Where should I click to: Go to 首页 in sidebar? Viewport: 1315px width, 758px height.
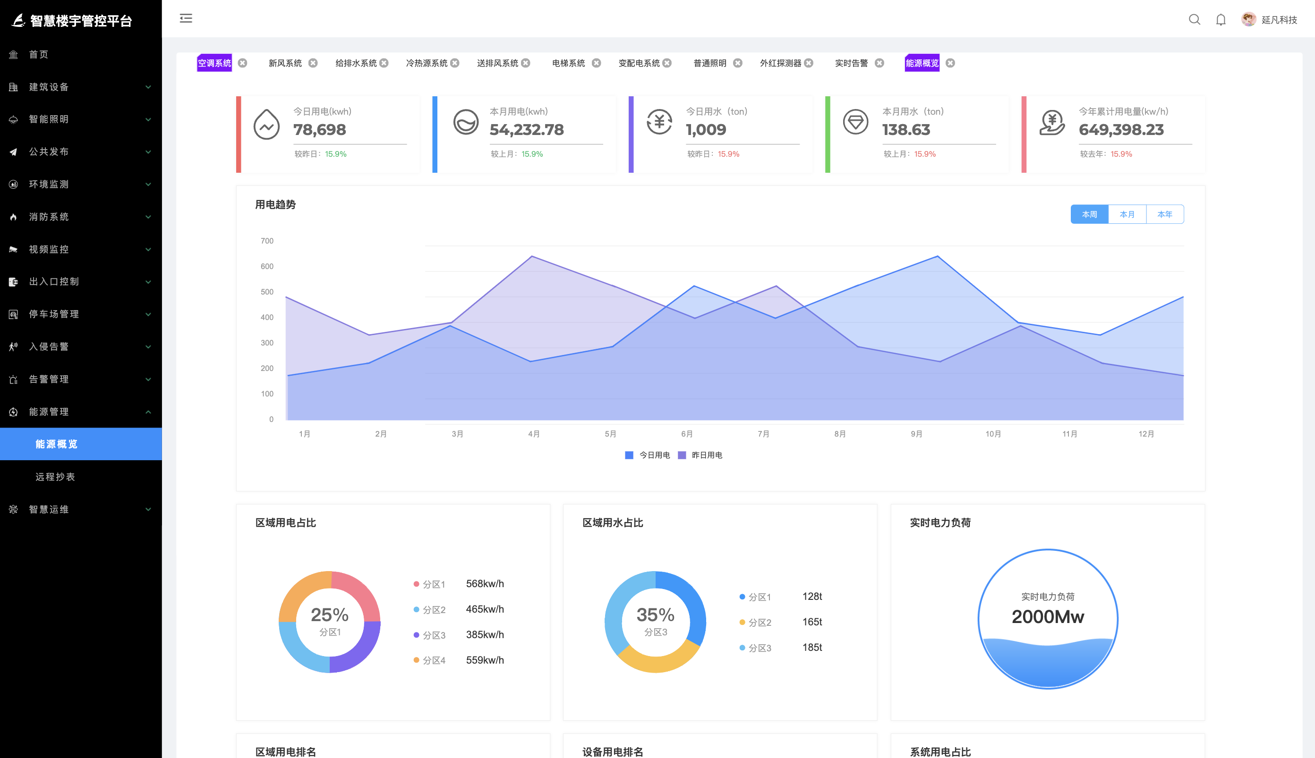pos(39,54)
